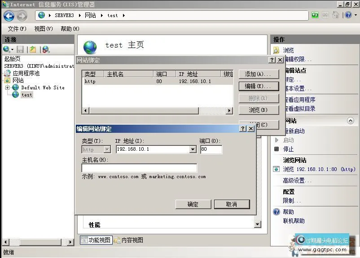
Task: Open help via blue question mark icon
Action: [348, 15]
